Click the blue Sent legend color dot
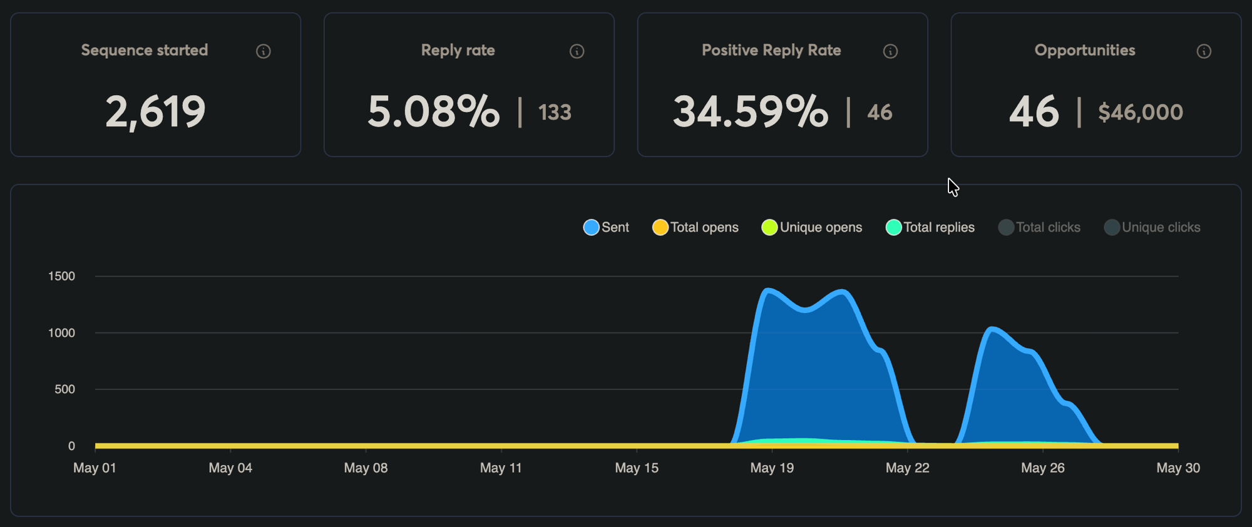This screenshot has width=1252, height=527. (591, 227)
